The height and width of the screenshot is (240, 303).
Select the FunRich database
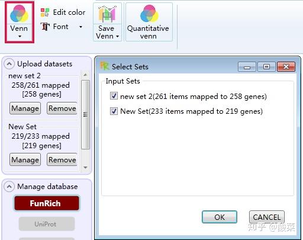47,203
